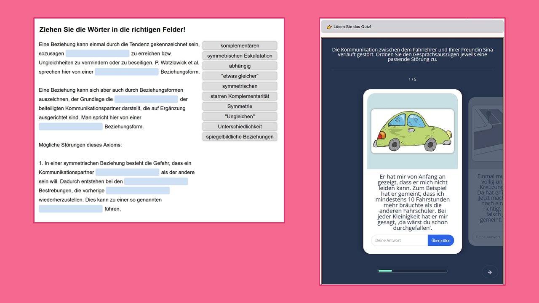Type in the Deine Antwort field
Viewport: 539px width, 303px height.
coord(399,240)
